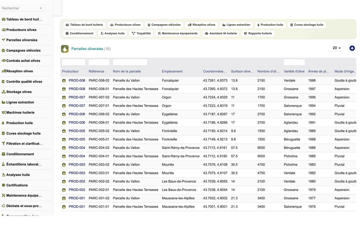Open Analyses huile in the sidebar
Viewport: 364px width, 225px height.
(x=18, y=175)
